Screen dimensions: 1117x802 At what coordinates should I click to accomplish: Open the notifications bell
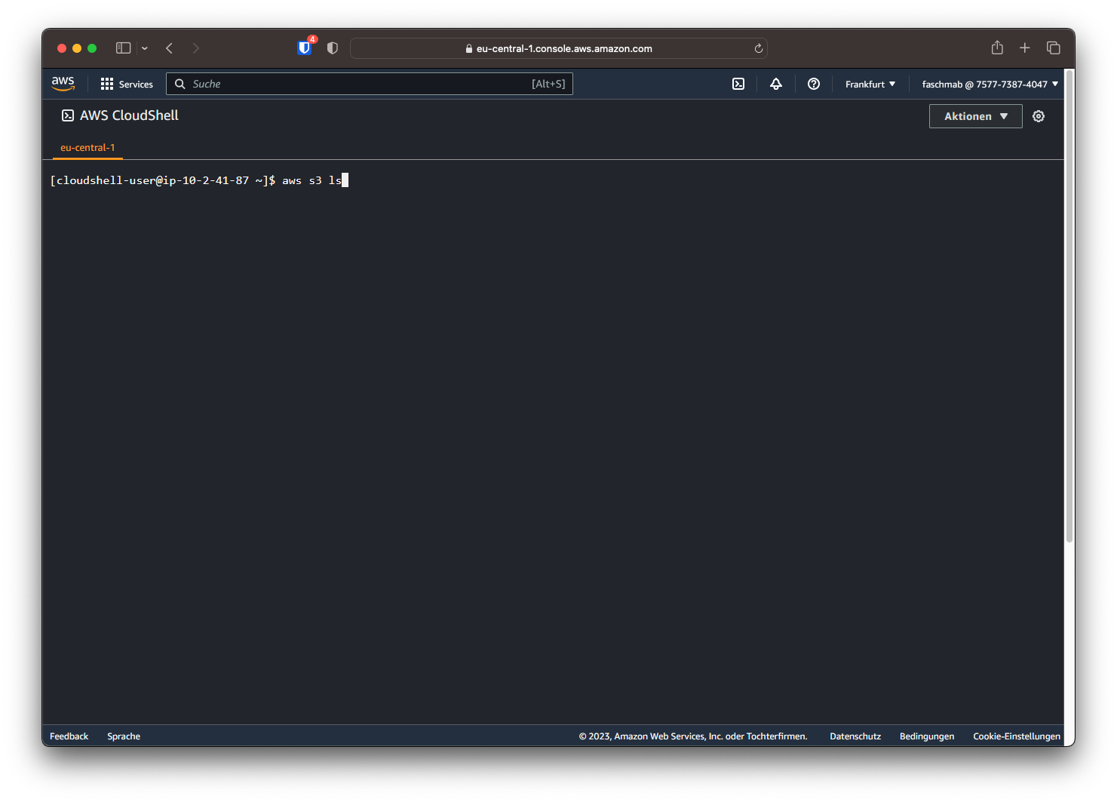pos(776,84)
